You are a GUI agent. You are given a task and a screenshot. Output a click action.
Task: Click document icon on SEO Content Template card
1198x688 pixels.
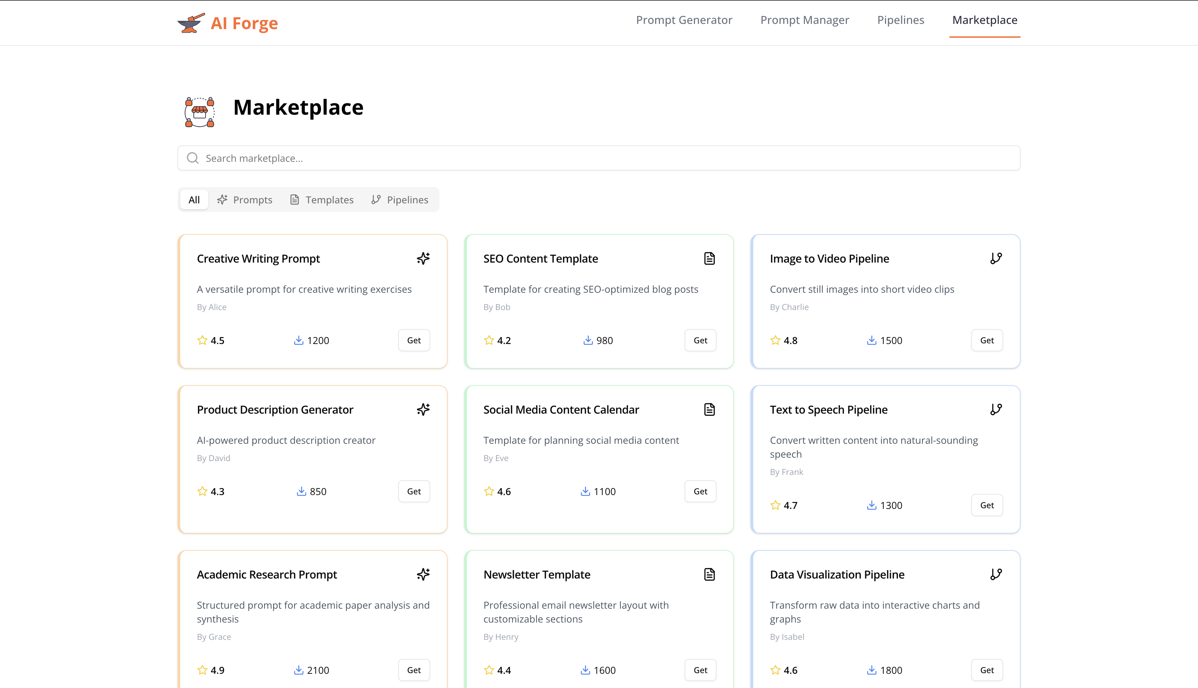709,258
